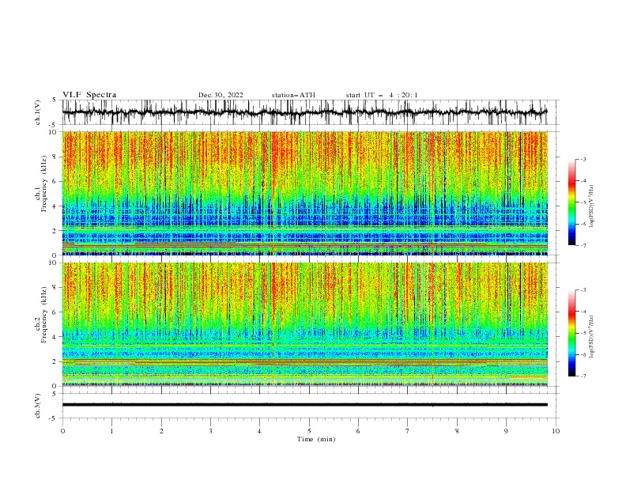The width and height of the screenshot is (626, 484).
Task: Click the ch.2 spectrogram plot area
Action: coord(304,324)
